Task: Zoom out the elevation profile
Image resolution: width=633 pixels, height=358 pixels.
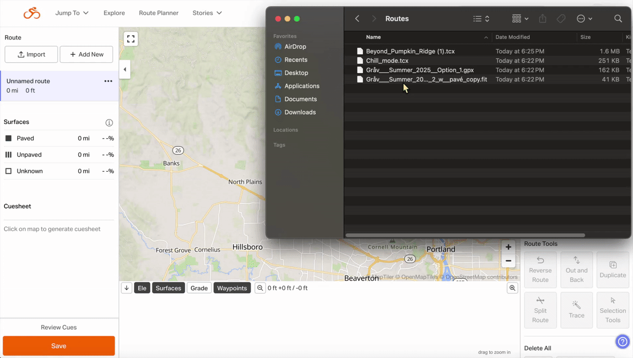Action: (260, 288)
